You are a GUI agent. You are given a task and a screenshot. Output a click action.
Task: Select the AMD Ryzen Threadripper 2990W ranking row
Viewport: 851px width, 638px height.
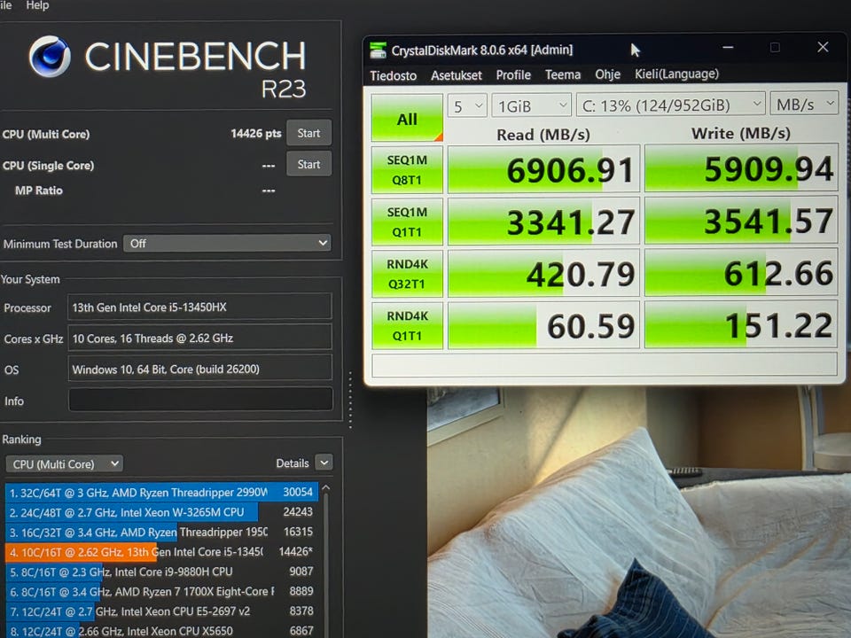click(x=161, y=492)
